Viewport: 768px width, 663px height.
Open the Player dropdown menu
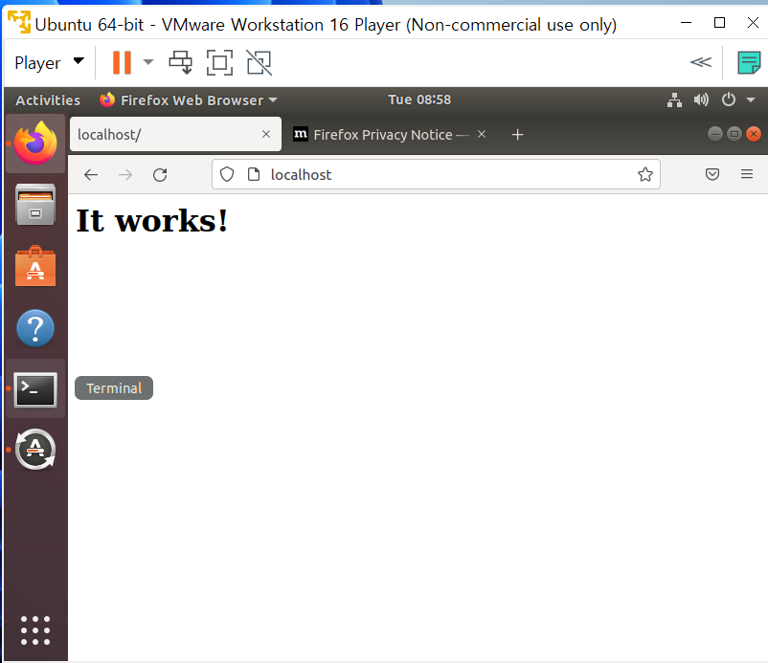click(x=50, y=62)
